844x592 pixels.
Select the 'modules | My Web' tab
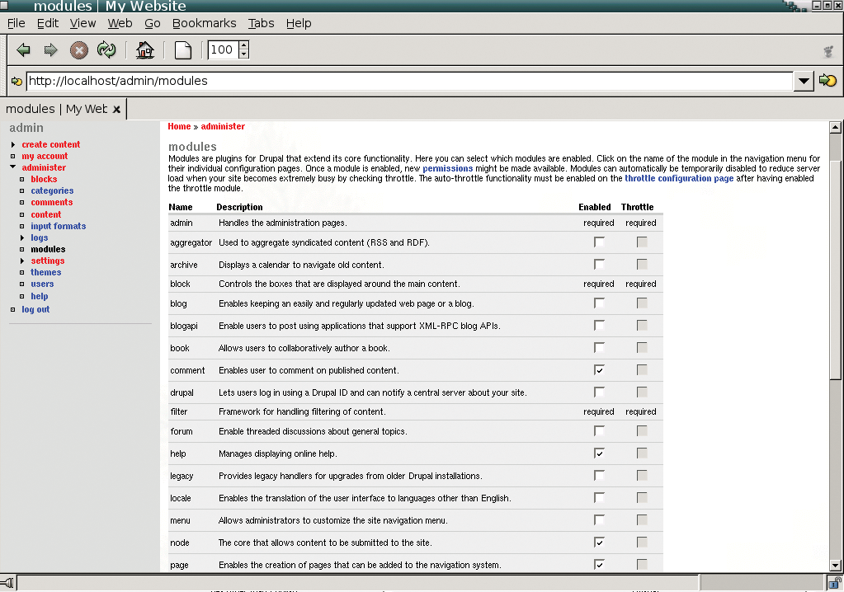57,109
